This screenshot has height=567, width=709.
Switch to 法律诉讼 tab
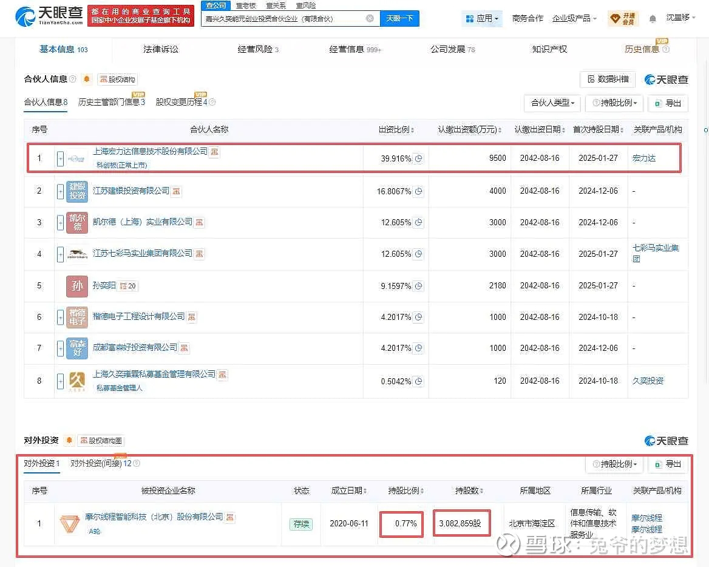[161, 49]
